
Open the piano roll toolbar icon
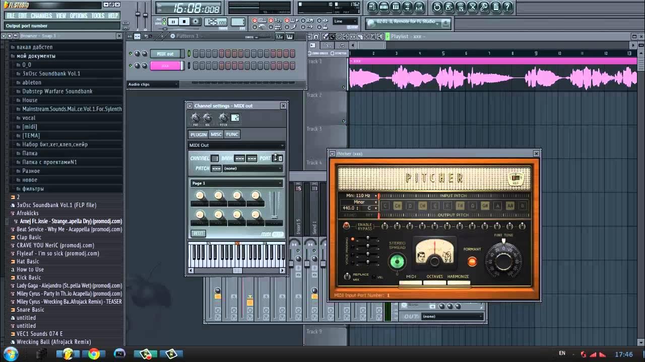click(396, 7)
